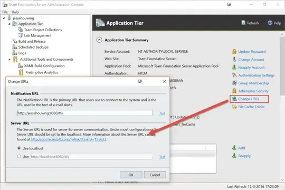
Task: Collapse the Application Tier tree node
Action: point(9,24)
